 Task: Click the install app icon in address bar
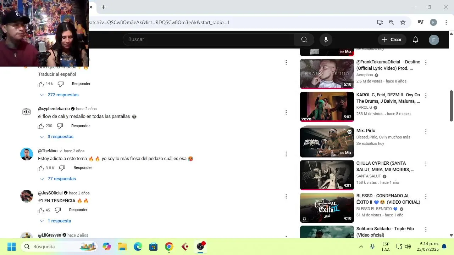pos(380,22)
